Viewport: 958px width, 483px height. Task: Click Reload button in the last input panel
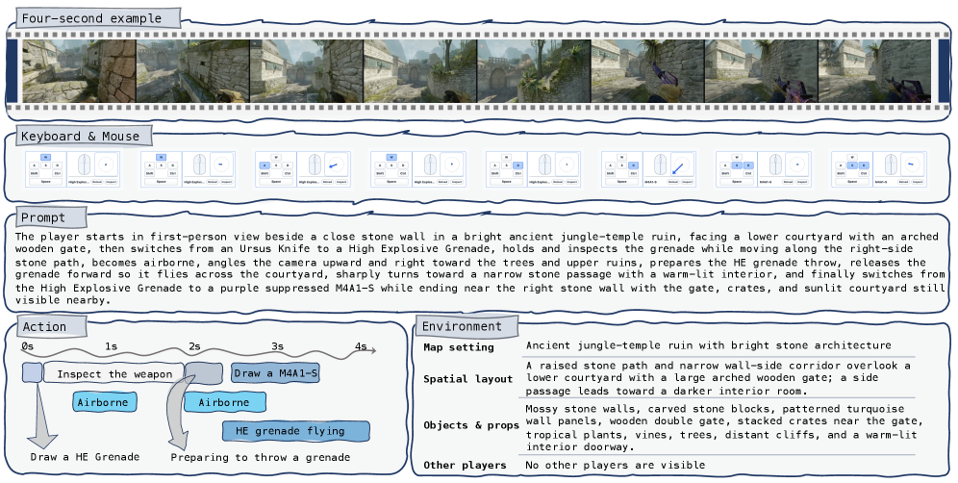[x=903, y=182]
